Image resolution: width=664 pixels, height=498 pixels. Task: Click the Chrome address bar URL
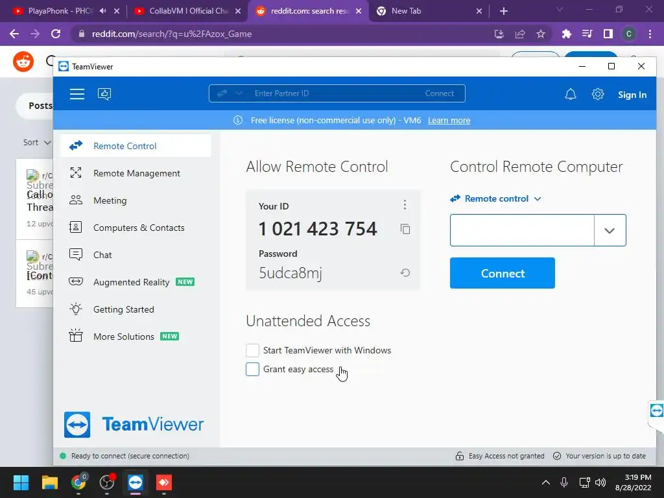pos(171,34)
